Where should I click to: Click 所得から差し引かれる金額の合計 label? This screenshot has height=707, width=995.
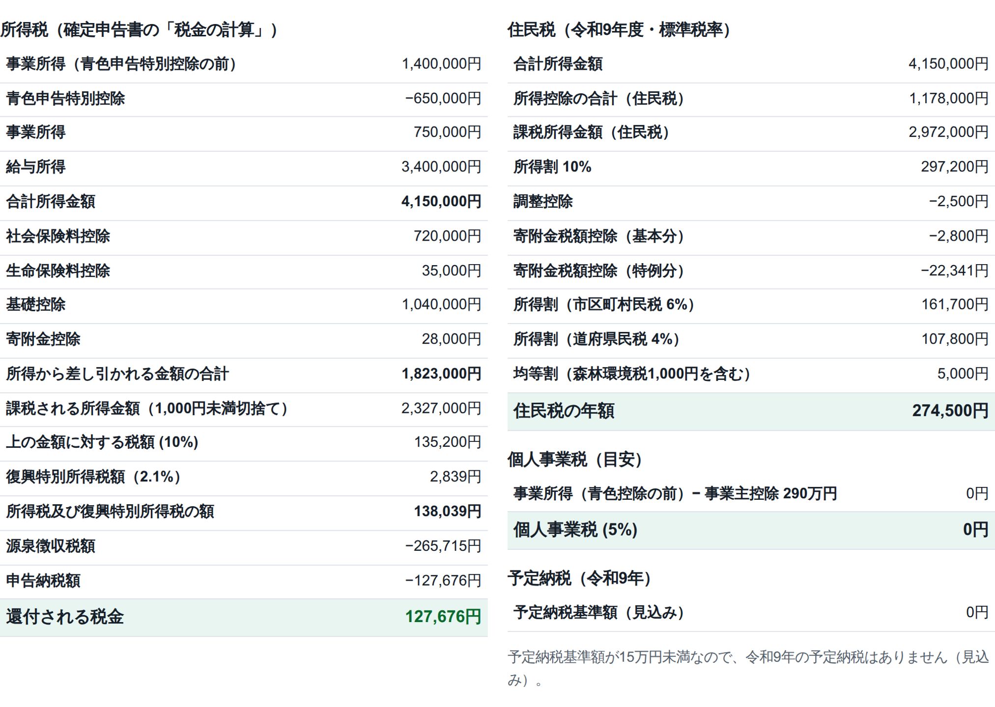pyautogui.click(x=117, y=374)
